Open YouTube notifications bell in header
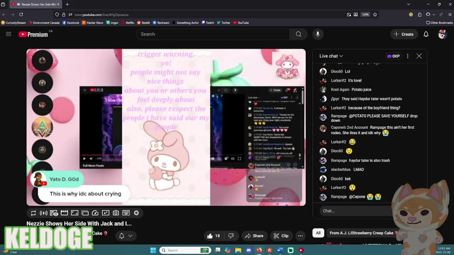The image size is (454, 255). click(426, 34)
